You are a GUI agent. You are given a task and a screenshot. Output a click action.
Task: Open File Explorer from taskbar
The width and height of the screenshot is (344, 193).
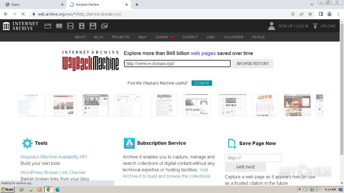30,190
